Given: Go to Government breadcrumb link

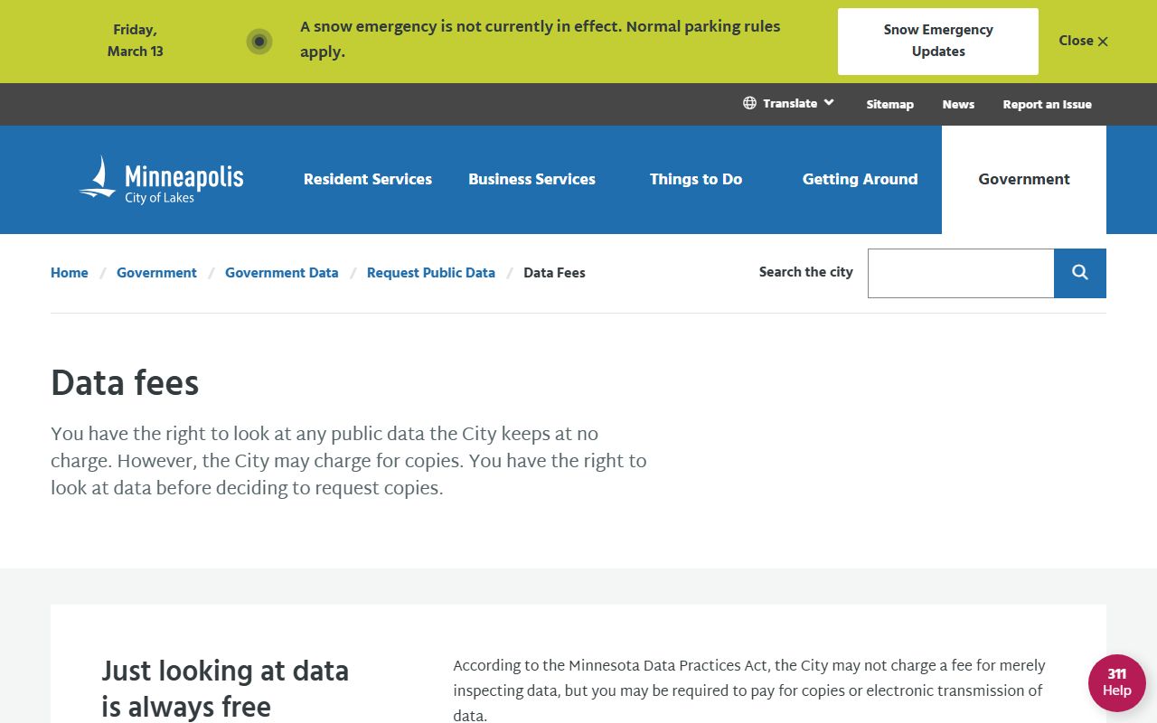Looking at the screenshot, I should pyautogui.click(x=156, y=273).
